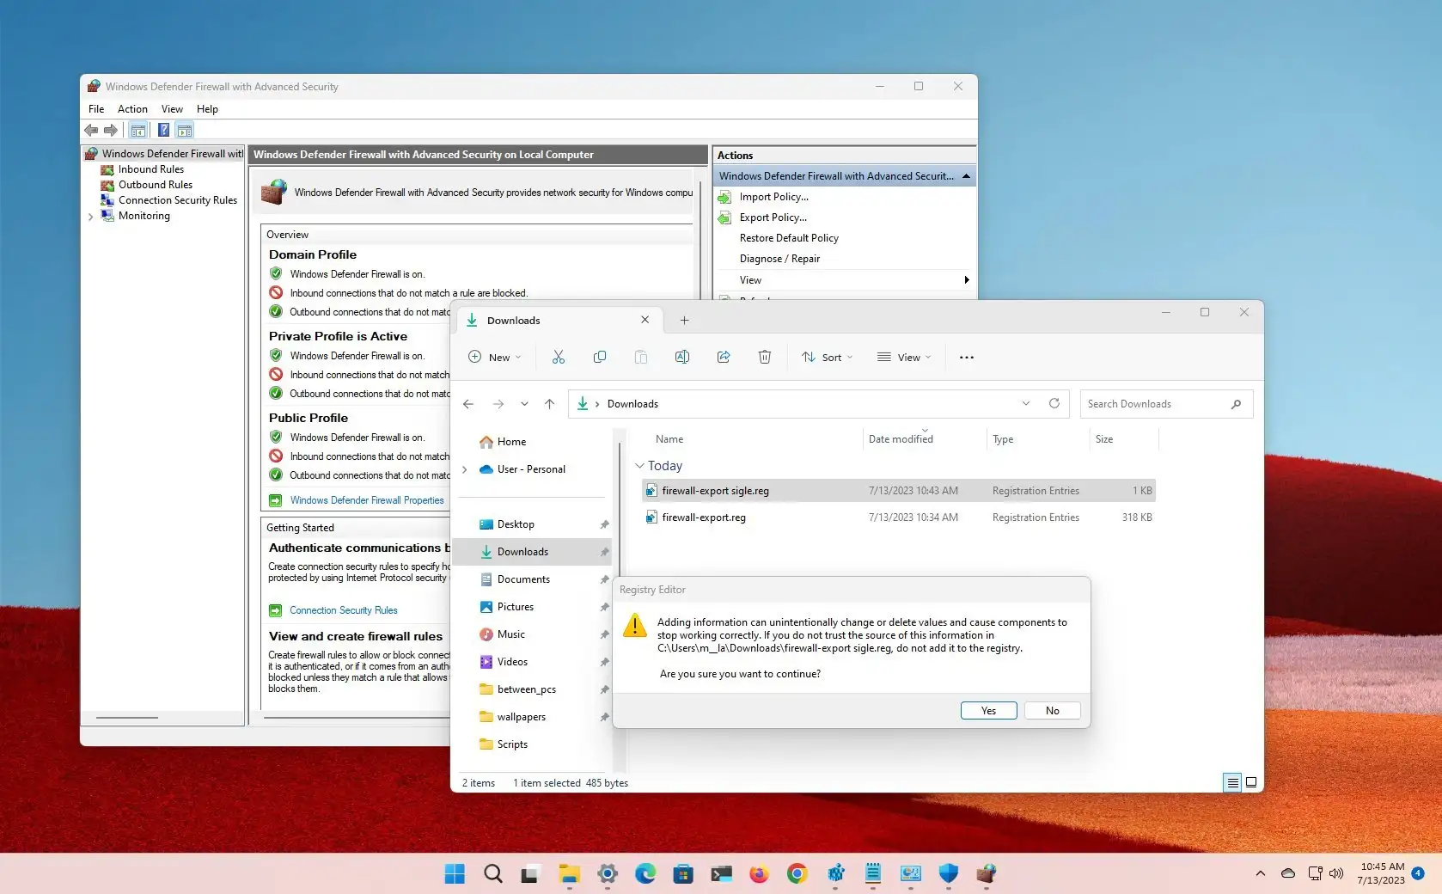Open the Help icon in the console toolbar
Image resolution: width=1442 pixels, height=894 pixels.
[x=163, y=130]
